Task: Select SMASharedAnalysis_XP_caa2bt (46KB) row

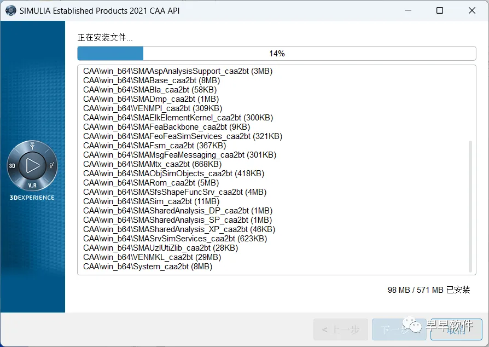Action: coord(179,229)
